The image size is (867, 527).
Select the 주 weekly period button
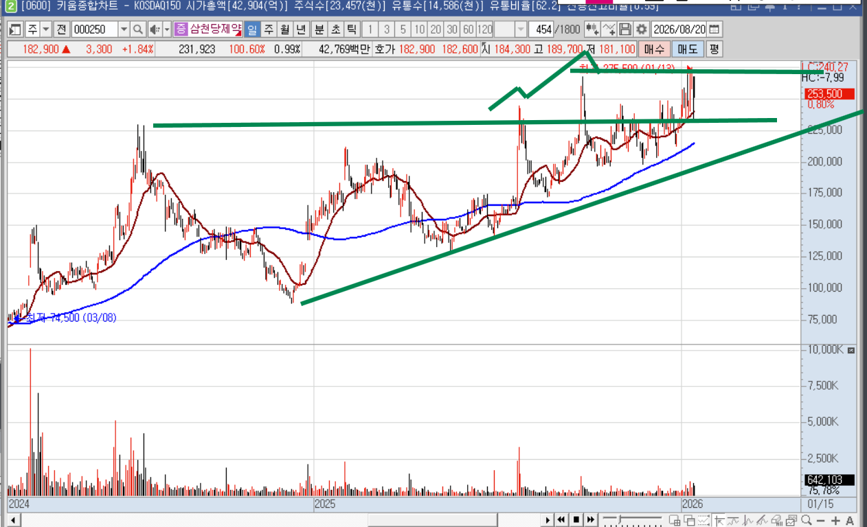coord(268,30)
